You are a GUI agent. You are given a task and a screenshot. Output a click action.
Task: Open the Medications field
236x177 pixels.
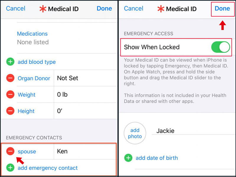(x=67, y=38)
